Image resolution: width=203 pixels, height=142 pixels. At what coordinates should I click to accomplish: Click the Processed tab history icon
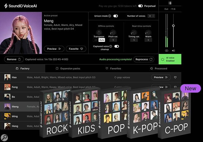(152, 68)
